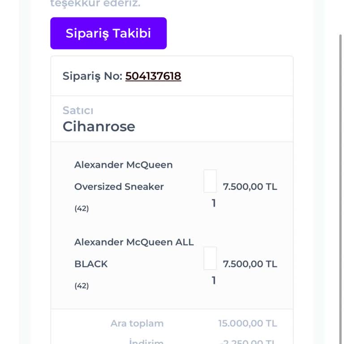This screenshot has height=344, width=344.
Task: Select the Cihanrose seller name
Action: click(99, 126)
